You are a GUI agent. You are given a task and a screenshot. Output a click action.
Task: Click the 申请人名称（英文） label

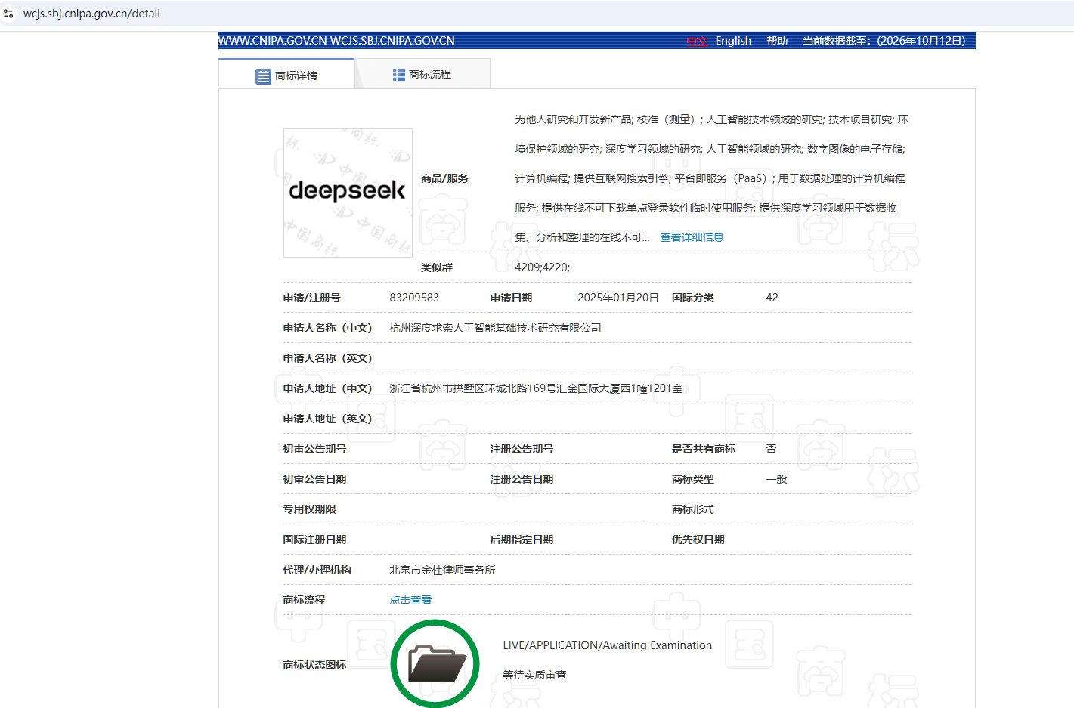pyautogui.click(x=327, y=358)
